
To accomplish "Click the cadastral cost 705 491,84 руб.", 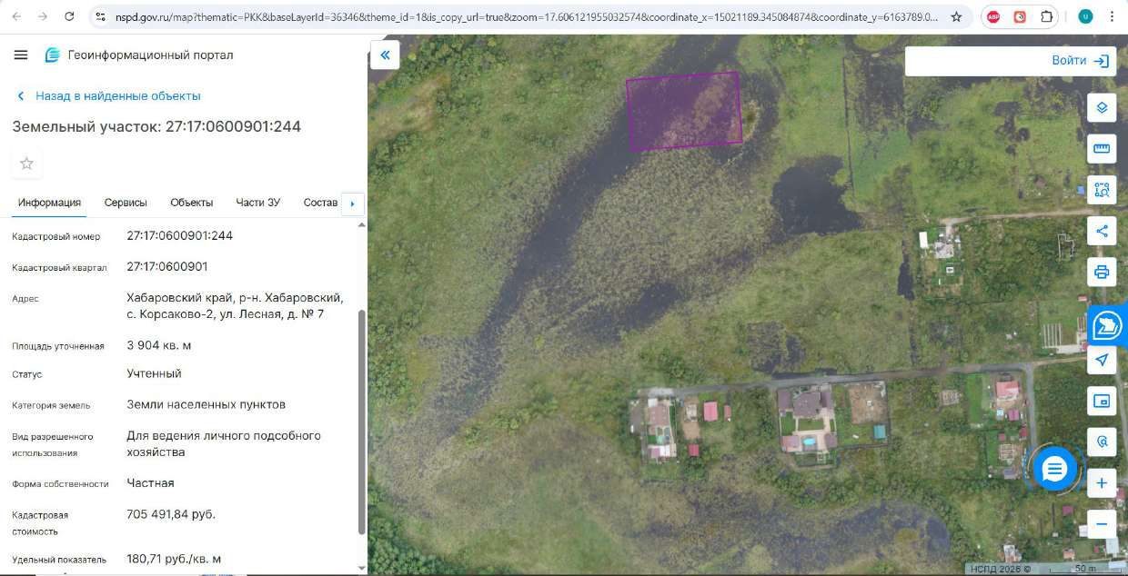I will point(171,514).
